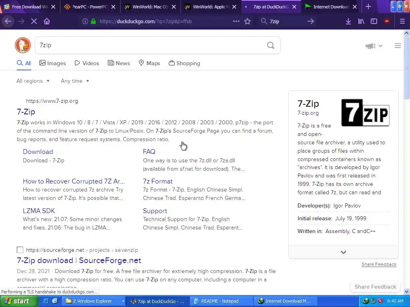Open 7-Zip download SourceForge.net result
Screen dimensions: 410x307
79,261
